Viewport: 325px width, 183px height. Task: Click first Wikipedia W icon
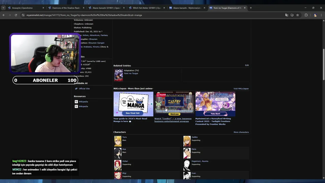point(76,102)
